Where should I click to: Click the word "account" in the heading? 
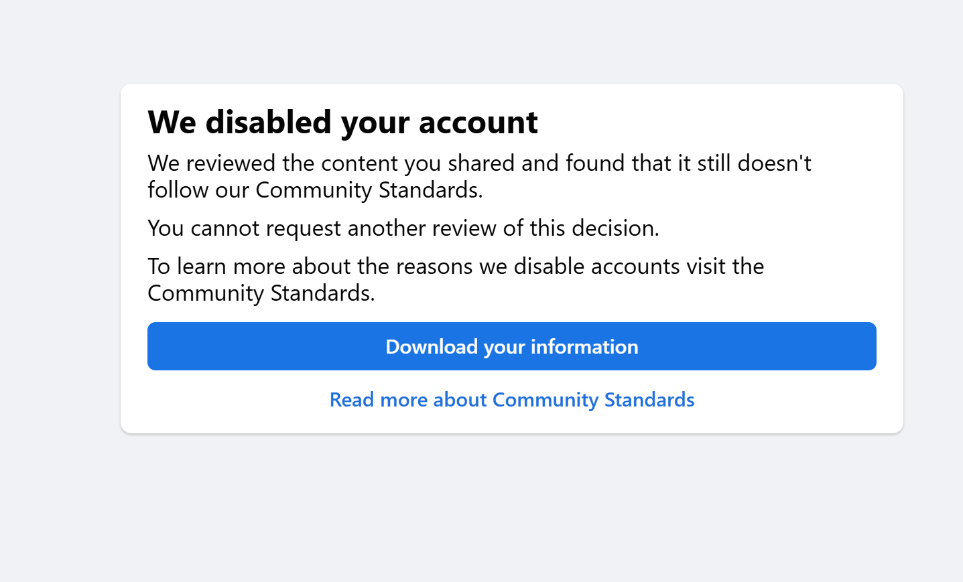pyautogui.click(x=478, y=123)
